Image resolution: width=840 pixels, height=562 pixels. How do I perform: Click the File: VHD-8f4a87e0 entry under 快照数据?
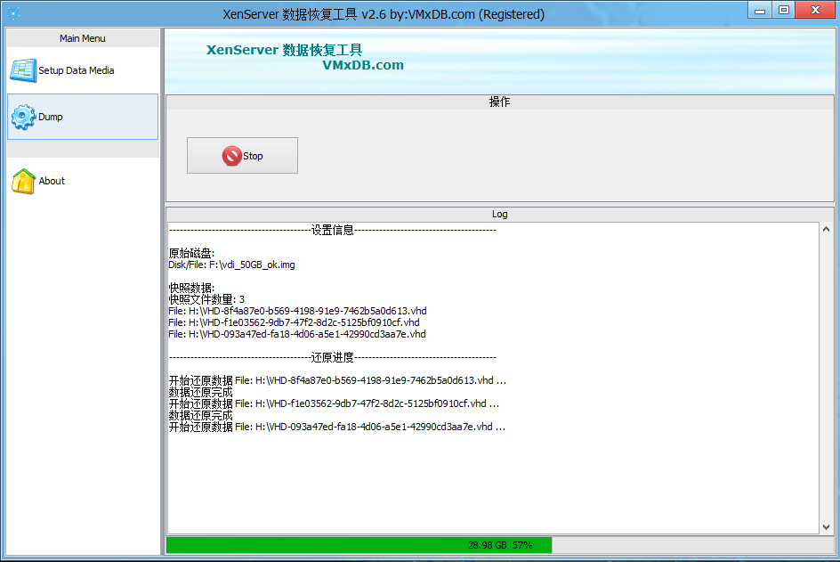297,311
